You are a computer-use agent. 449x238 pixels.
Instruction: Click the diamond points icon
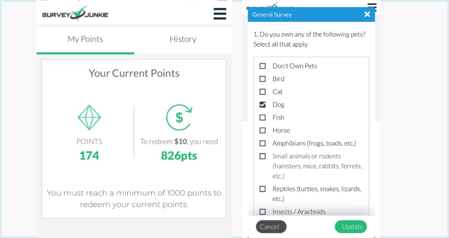pos(89,117)
